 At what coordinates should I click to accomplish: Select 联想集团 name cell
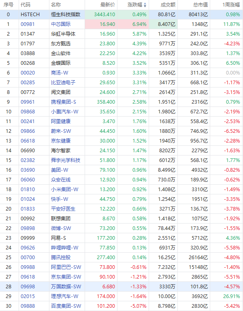click(61, 219)
